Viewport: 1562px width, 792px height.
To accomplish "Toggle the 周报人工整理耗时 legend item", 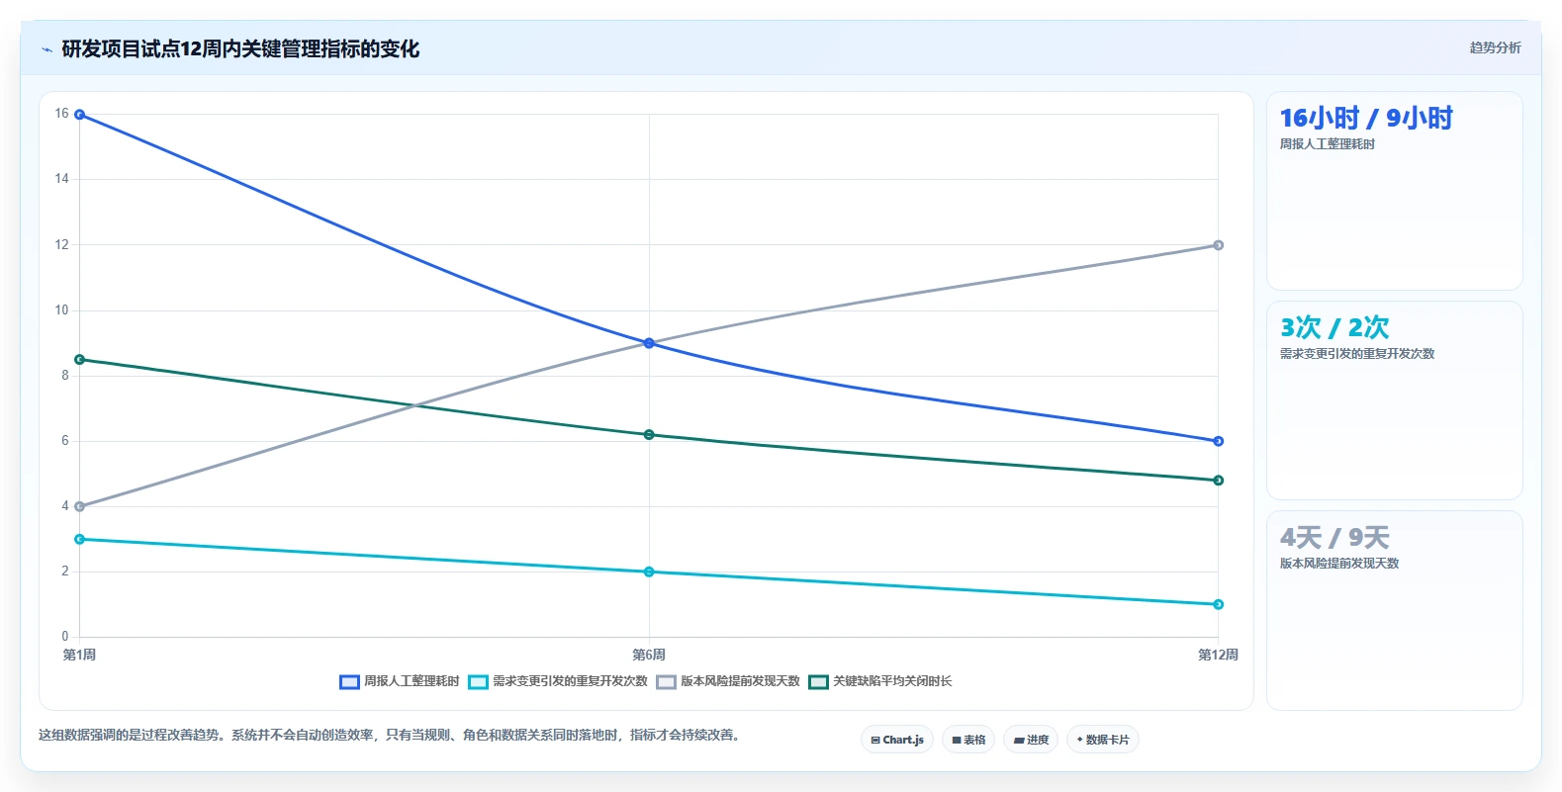I will (400, 681).
